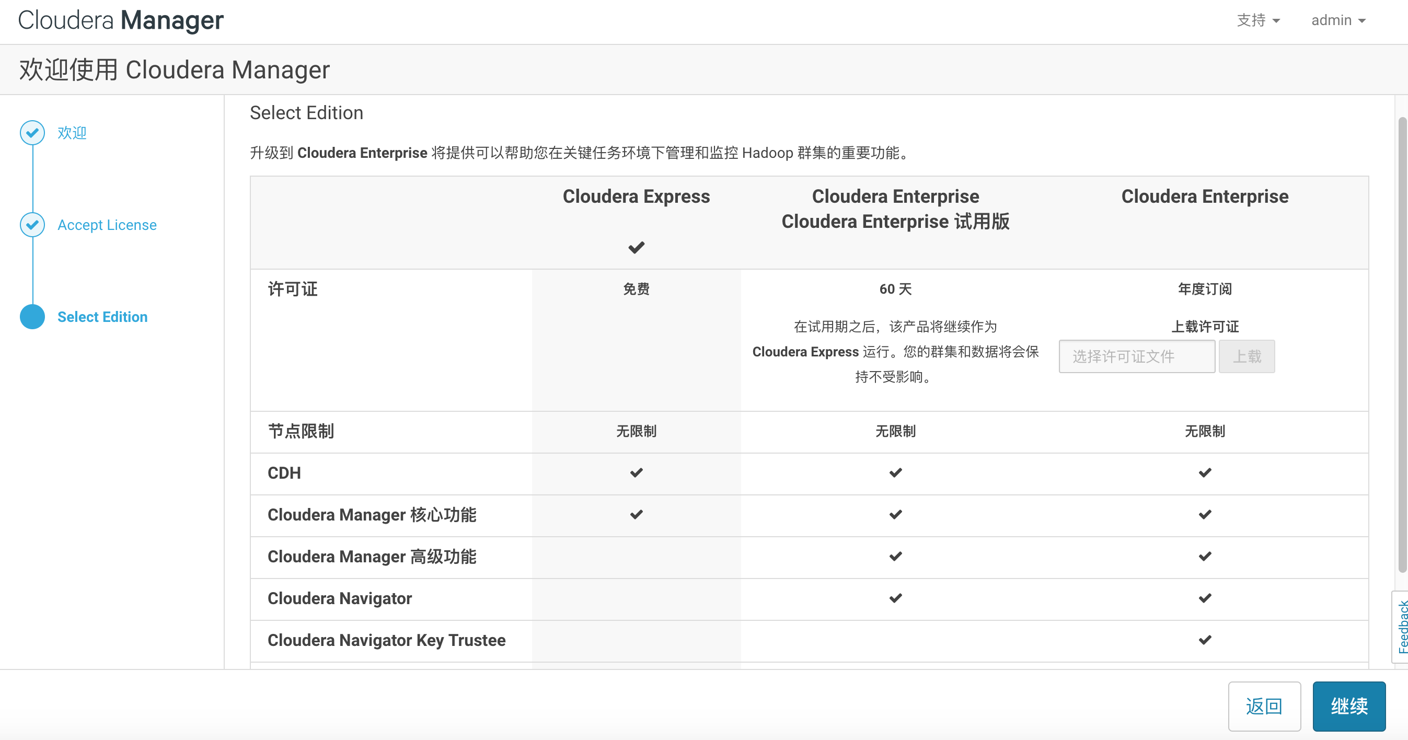Viewport: 1408px width, 740px height.
Task: Go to the 欢迎 wizard step
Action: 72,133
